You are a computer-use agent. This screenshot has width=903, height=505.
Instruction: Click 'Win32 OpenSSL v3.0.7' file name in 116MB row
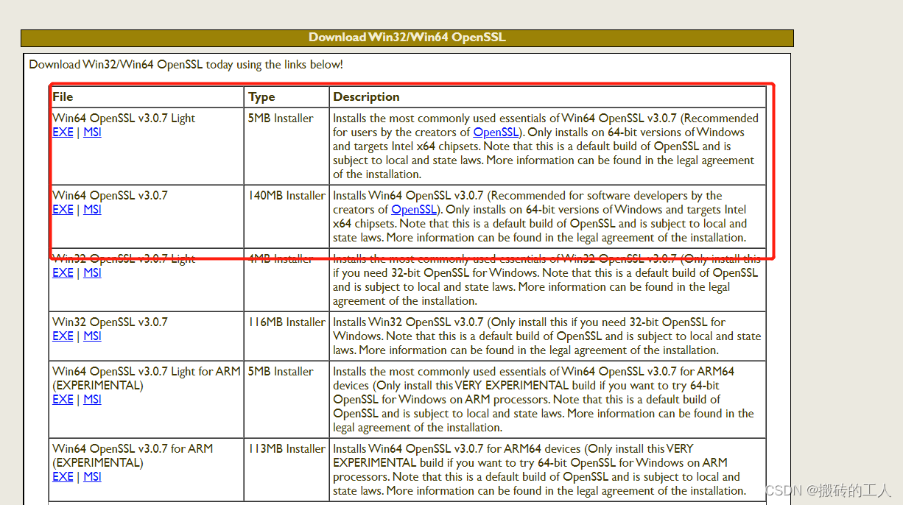pyautogui.click(x=110, y=322)
